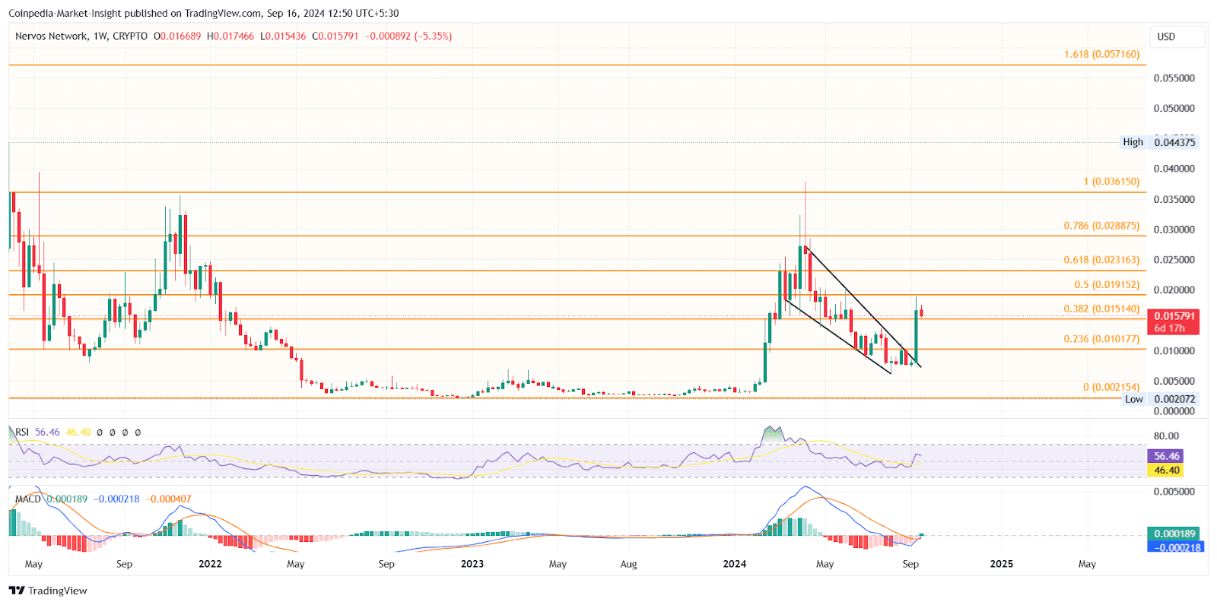
Task: Open the USD currency selector
Action: (1177, 36)
